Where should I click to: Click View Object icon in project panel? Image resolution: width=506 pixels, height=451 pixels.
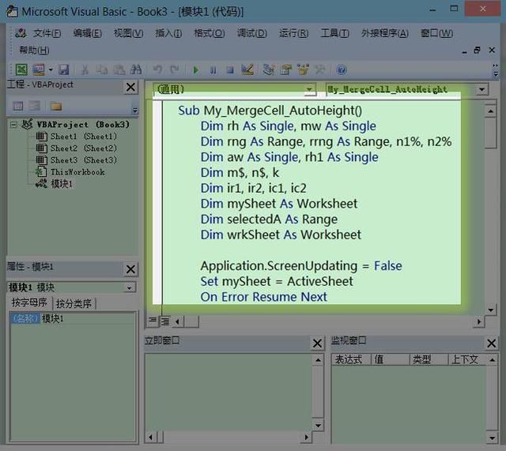35,106
